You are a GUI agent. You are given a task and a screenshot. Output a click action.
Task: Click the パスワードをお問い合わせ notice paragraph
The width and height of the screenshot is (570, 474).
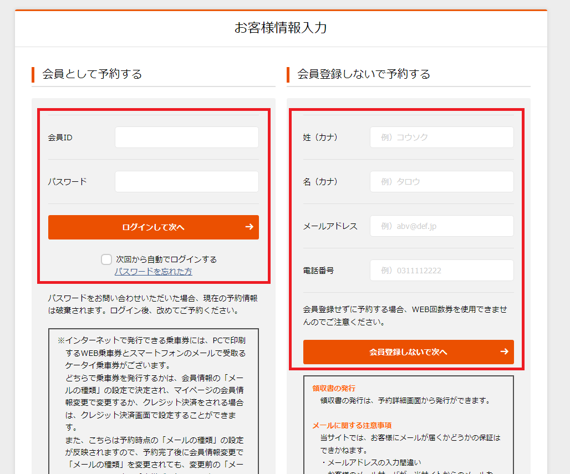(x=153, y=304)
